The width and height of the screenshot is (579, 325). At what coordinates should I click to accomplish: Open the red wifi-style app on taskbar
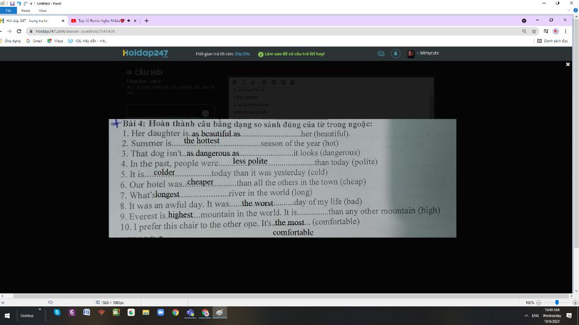point(102,313)
